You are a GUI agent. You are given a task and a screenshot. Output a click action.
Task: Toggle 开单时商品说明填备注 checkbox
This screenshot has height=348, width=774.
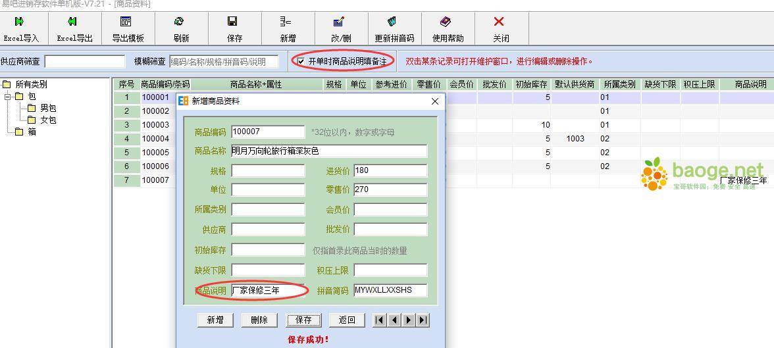pyautogui.click(x=301, y=62)
